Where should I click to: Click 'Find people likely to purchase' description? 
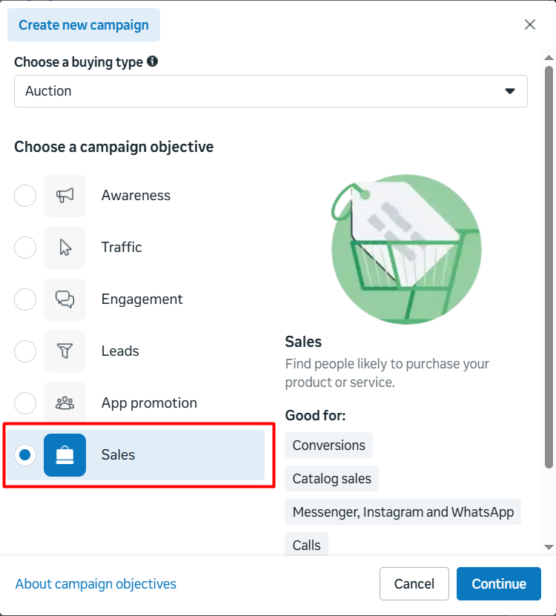coord(387,373)
